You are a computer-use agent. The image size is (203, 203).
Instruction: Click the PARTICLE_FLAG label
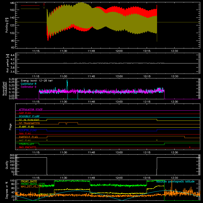click(28, 137)
